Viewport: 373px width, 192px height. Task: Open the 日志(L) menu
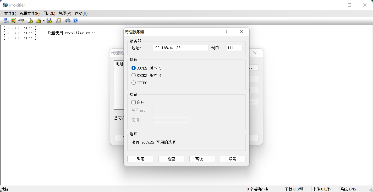[x=49, y=13]
